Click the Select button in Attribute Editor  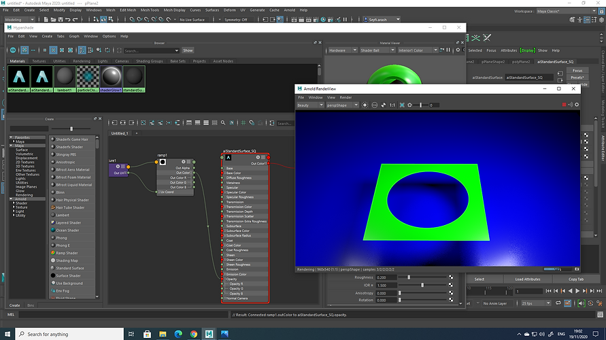(x=479, y=279)
